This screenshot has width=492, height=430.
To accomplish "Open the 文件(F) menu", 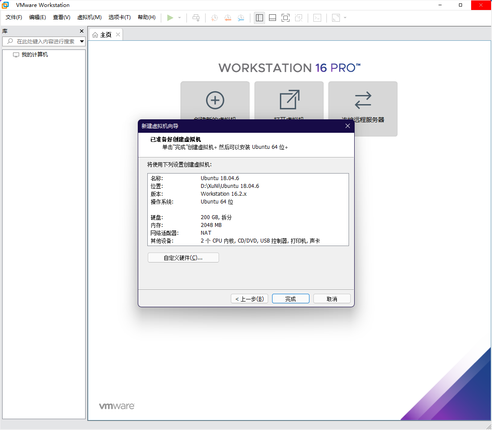I will tap(14, 17).
